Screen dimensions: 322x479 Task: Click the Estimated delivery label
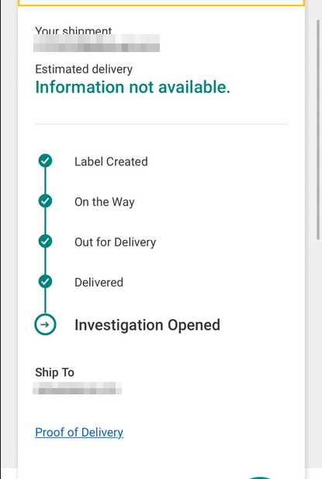(84, 69)
